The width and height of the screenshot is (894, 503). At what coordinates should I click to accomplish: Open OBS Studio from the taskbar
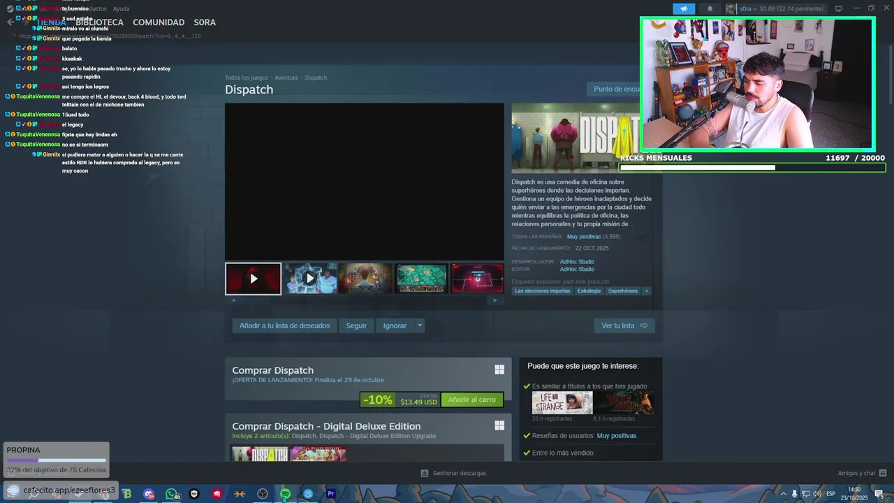(263, 494)
